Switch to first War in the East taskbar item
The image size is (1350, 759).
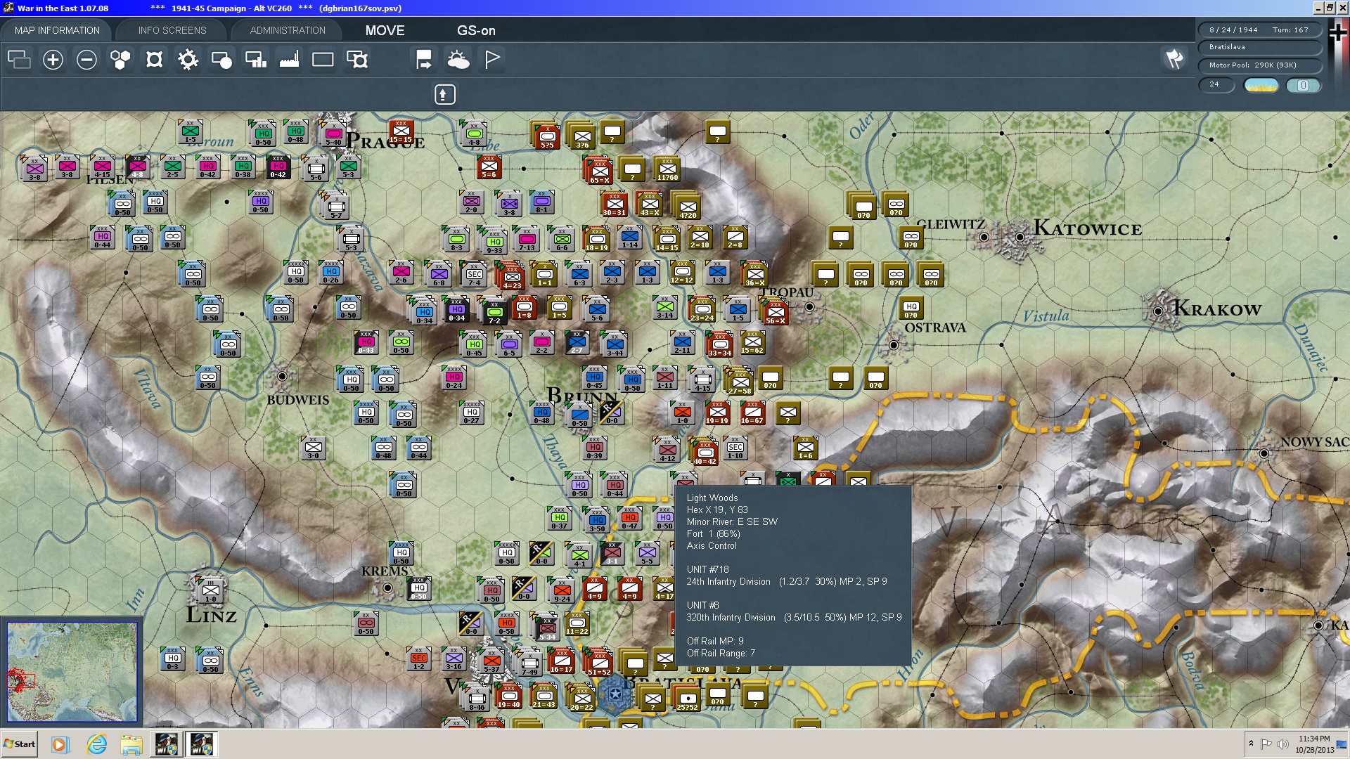click(166, 744)
